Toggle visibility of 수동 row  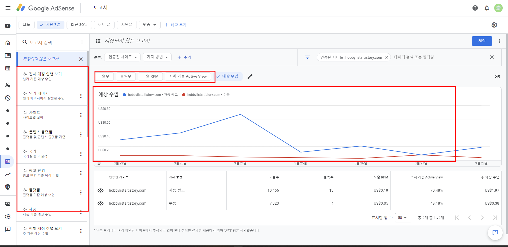pyautogui.click(x=100, y=204)
